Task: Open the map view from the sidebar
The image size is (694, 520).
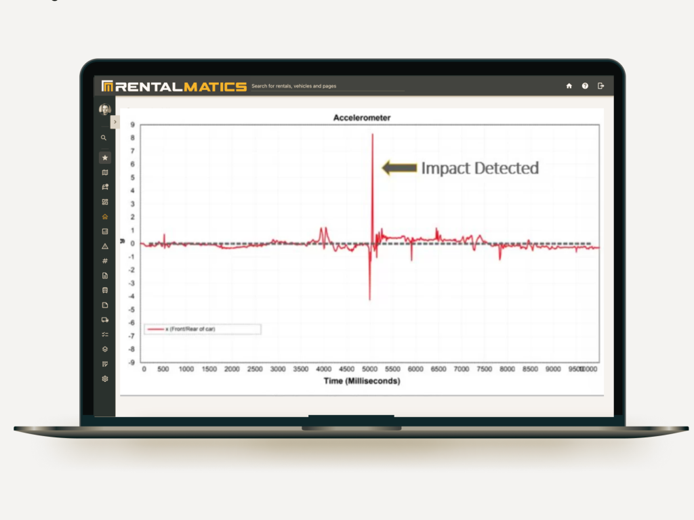Action: pyautogui.click(x=104, y=173)
